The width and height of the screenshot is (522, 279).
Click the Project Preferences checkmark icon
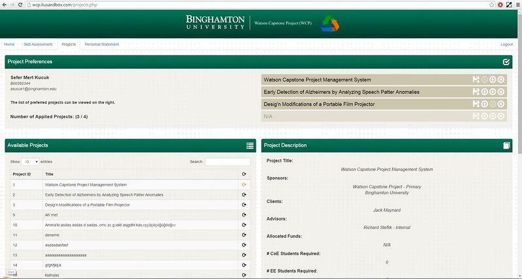(506, 62)
